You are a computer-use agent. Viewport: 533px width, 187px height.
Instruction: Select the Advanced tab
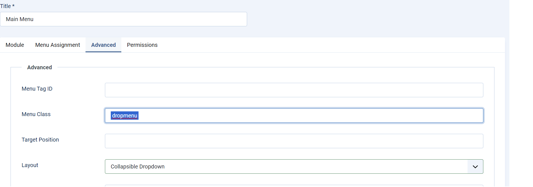click(103, 45)
